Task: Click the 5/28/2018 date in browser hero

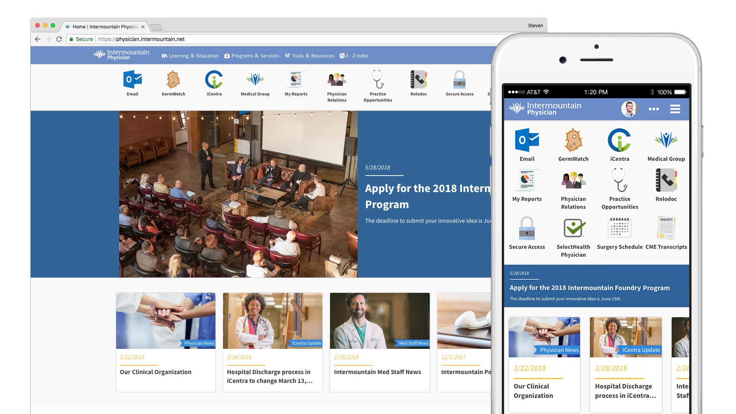Action: pos(378,168)
